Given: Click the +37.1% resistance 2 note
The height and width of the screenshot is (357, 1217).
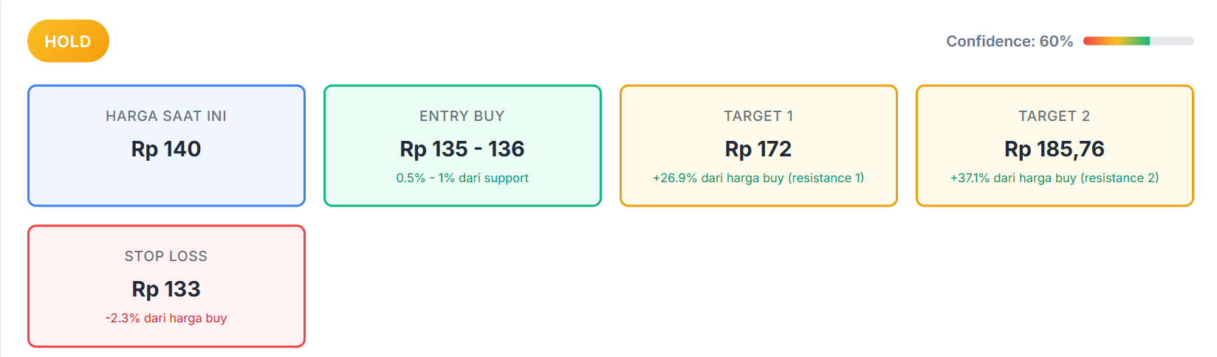Looking at the screenshot, I should pyautogui.click(x=1054, y=178).
